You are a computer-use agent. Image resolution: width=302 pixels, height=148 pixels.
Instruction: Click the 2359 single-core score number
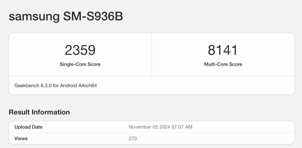click(x=80, y=50)
